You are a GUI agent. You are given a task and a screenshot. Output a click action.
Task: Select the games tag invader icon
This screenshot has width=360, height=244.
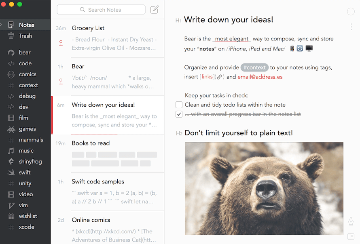pyautogui.click(x=11, y=129)
